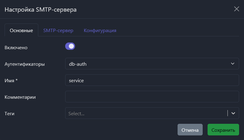Expand the Теги dropdown chevron arrow
The width and height of the screenshot is (244, 140).
[x=233, y=113]
